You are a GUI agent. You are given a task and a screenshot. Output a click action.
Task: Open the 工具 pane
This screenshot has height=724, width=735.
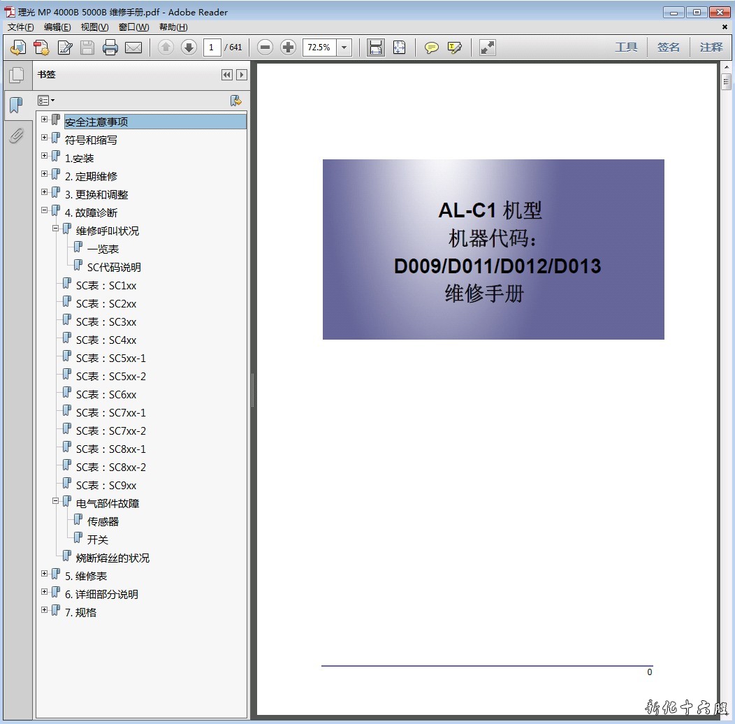pyautogui.click(x=626, y=48)
